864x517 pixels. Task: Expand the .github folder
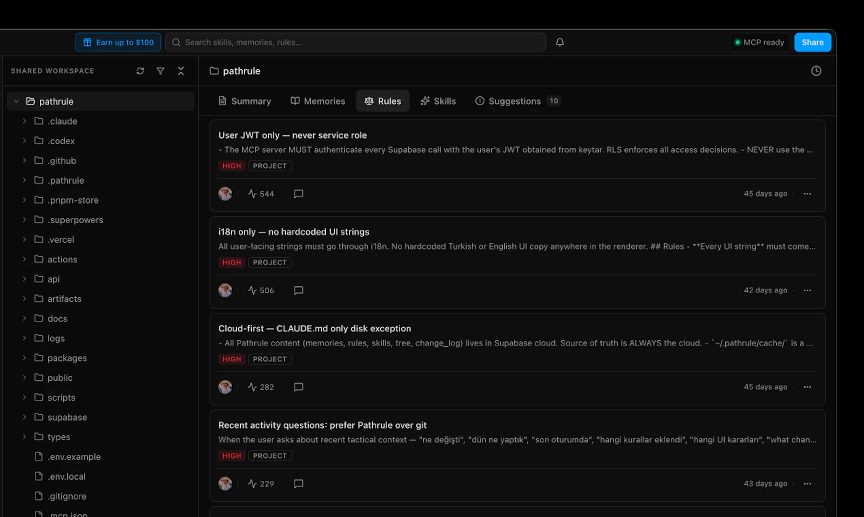(24, 160)
